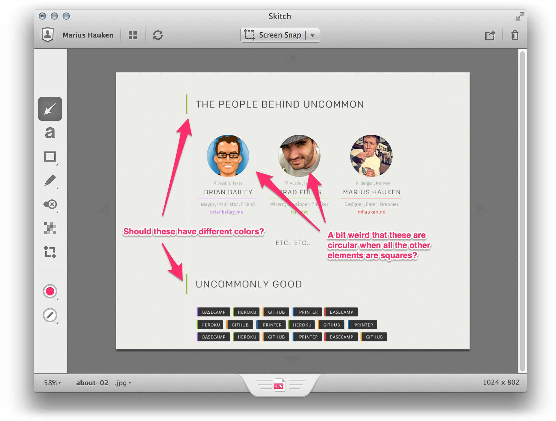Open the Screen Snap capture dropdown

tap(312, 35)
